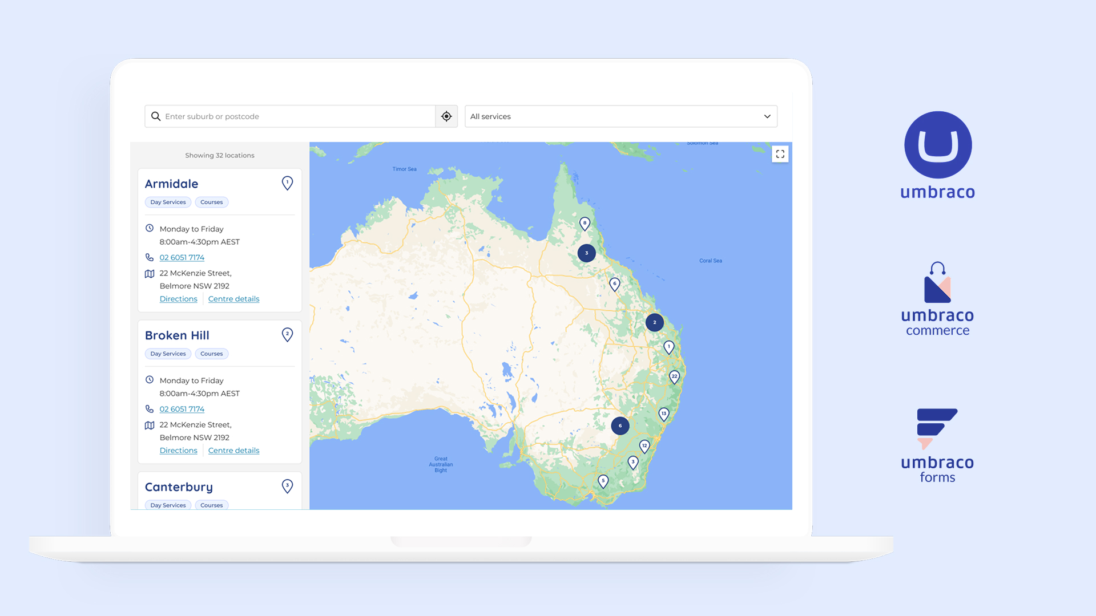Click clock icon in Broken Hill card
1096x616 pixels.
tap(150, 380)
